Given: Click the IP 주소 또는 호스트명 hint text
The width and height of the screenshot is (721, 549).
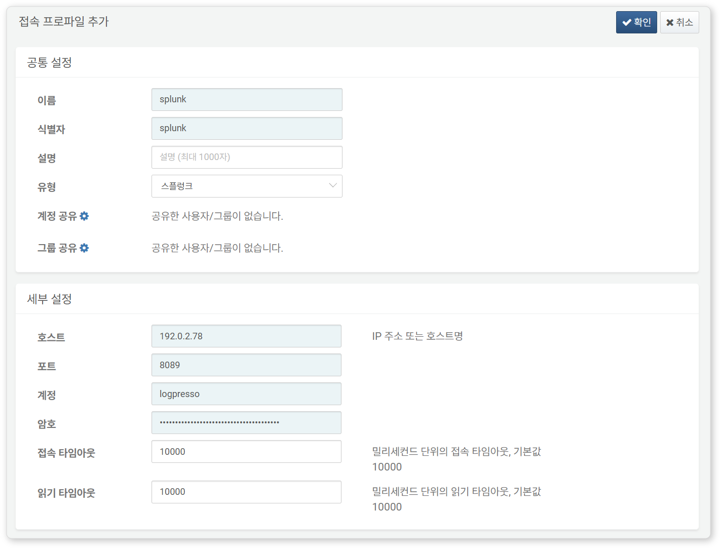Looking at the screenshot, I should [x=418, y=336].
